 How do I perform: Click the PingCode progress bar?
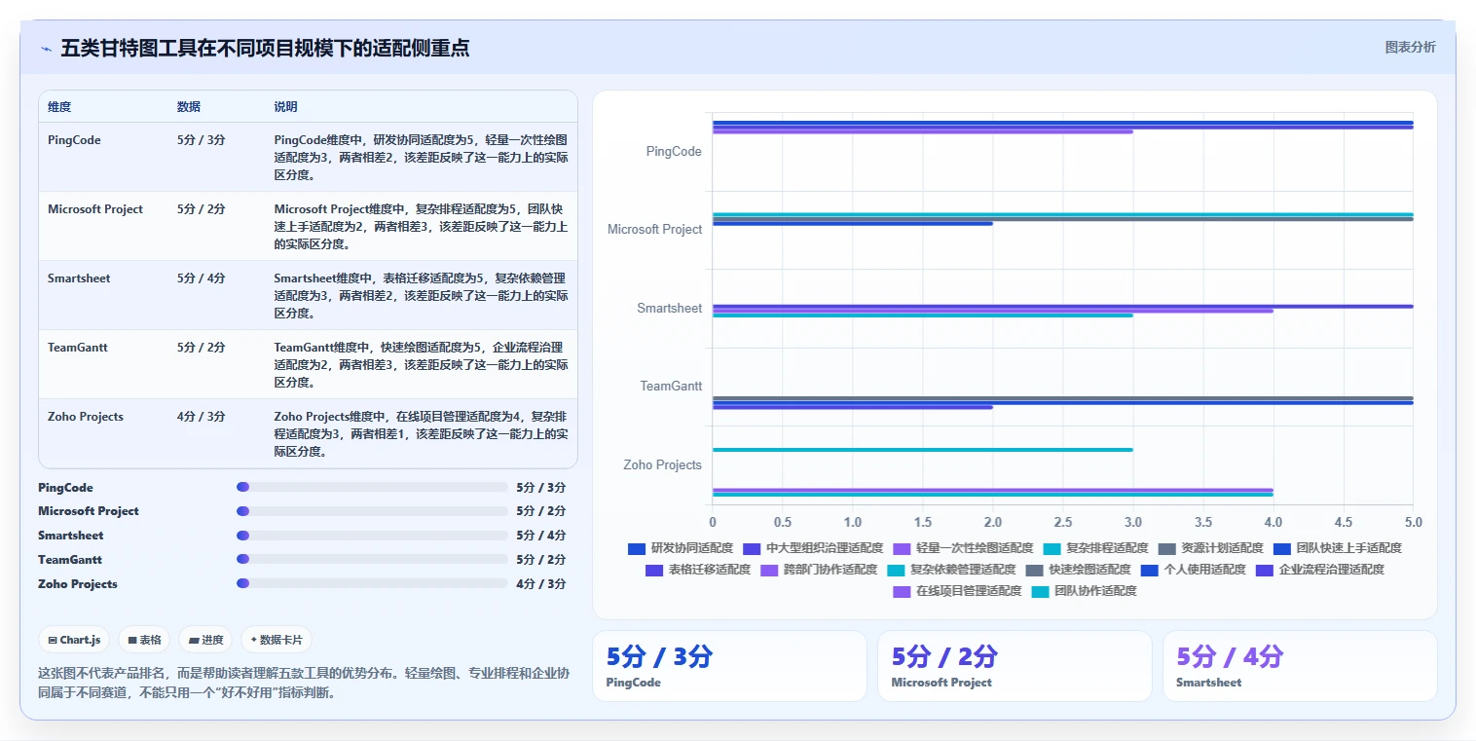click(x=372, y=487)
